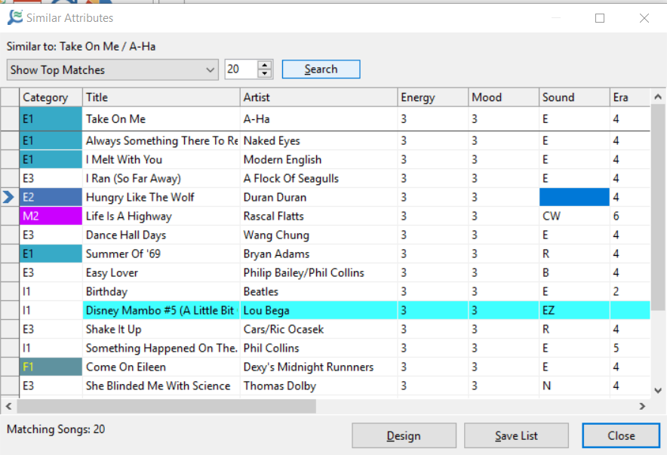Click the Wang Chung artist cell
Screen dimensions: 667x455
pyautogui.click(x=318, y=235)
